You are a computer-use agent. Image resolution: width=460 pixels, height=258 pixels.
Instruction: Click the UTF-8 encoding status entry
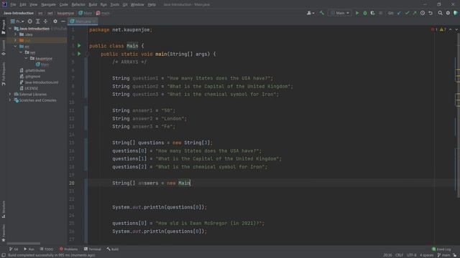412,255
